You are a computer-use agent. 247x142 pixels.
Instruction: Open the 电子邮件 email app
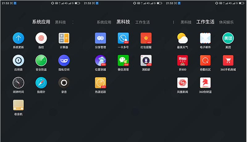coord(205,38)
